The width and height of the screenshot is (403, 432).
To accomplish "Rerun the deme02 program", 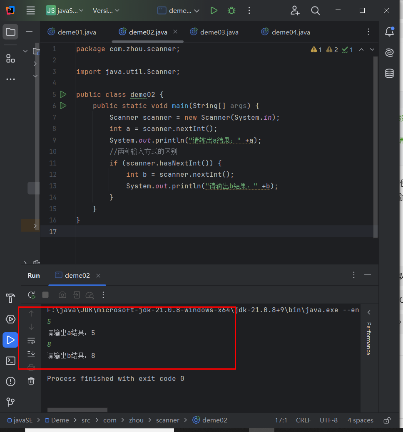I will (x=31, y=295).
